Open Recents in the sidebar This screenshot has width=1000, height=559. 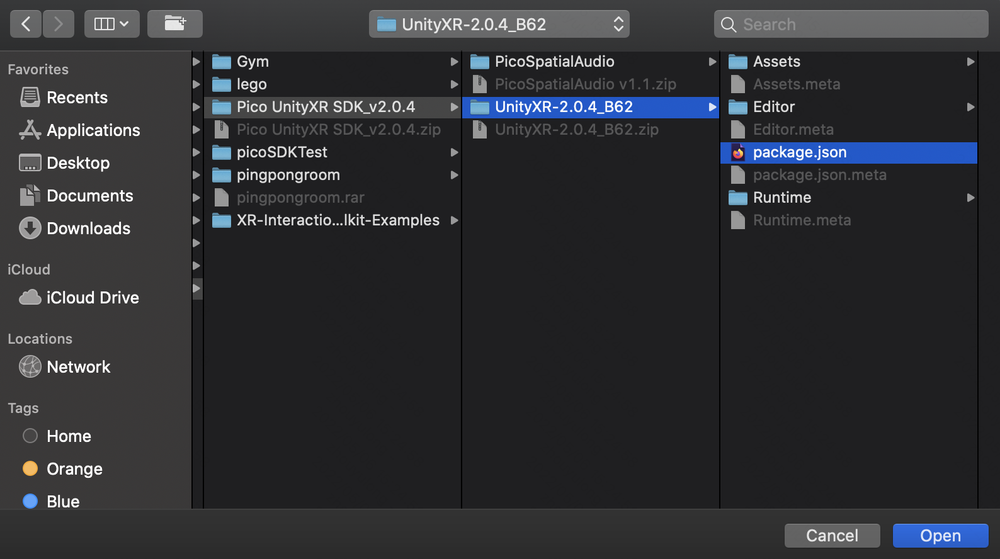click(x=64, y=98)
